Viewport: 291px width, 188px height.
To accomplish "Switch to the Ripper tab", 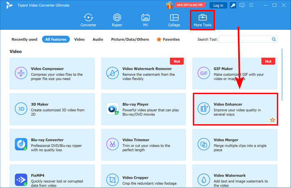I will pyautogui.click(x=117, y=20).
